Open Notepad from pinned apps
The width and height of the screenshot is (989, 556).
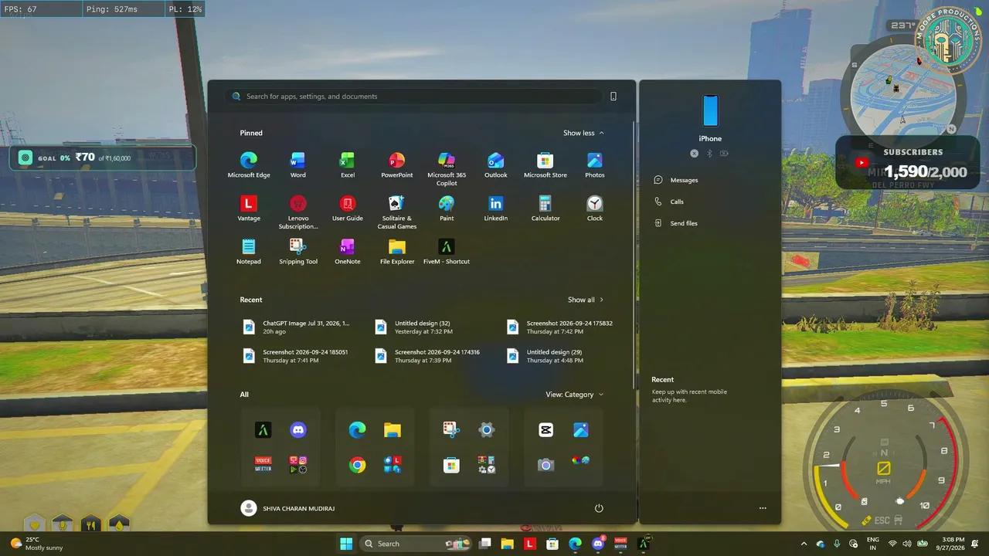(249, 252)
